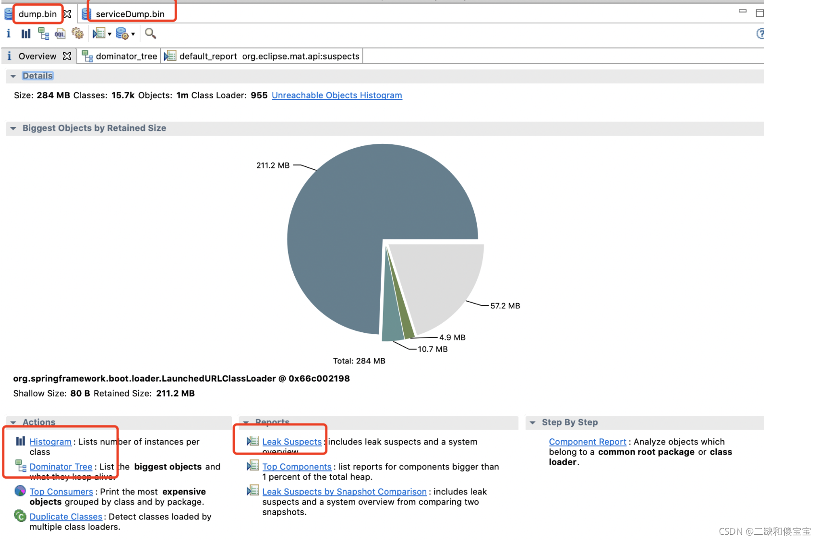
Task: Click the histogram toolbar icon
Action: [x=26, y=33]
